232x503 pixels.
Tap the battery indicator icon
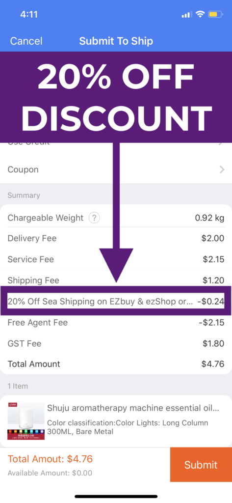click(x=215, y=14)
